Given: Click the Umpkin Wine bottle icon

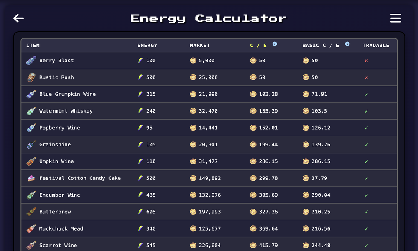Looking at the screenshot, I should [31, 161].
